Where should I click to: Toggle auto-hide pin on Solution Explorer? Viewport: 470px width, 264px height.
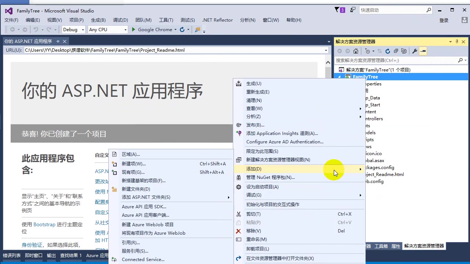tap(457, 42)
